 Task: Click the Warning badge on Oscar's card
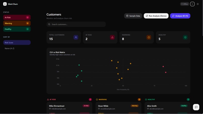(135, 106)
